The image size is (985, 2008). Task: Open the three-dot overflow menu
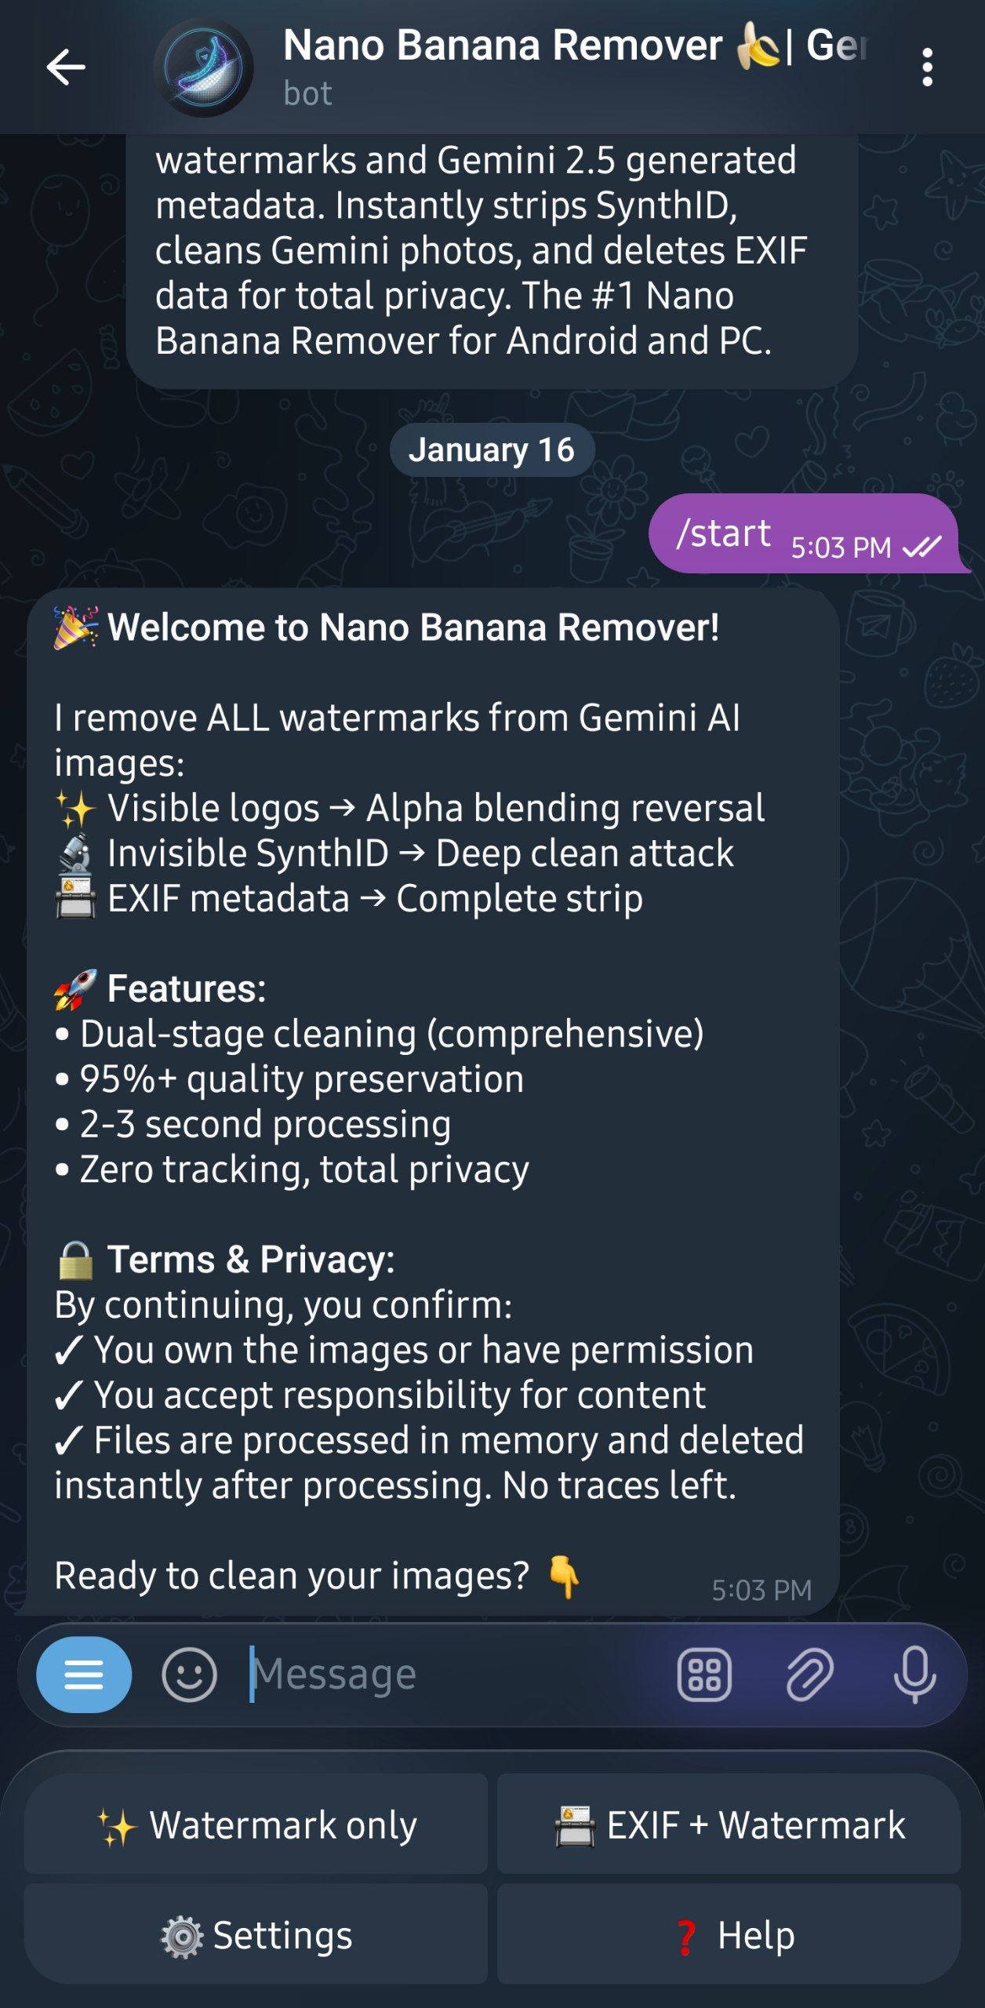927,67
